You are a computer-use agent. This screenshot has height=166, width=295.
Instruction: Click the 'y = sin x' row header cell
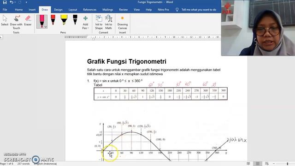[103, 97]
